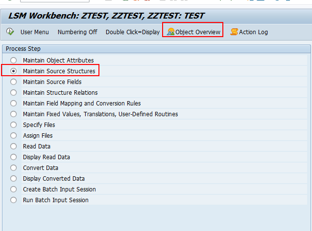This screenshot has height=231, width=312.
Task: Select Display Converted Data radio button
Action: point(14,178)
